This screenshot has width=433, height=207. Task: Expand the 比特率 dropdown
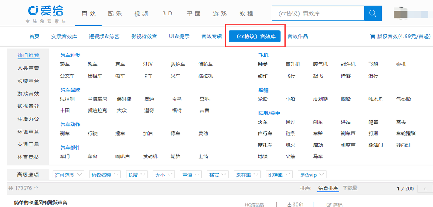tap(279, 175)
